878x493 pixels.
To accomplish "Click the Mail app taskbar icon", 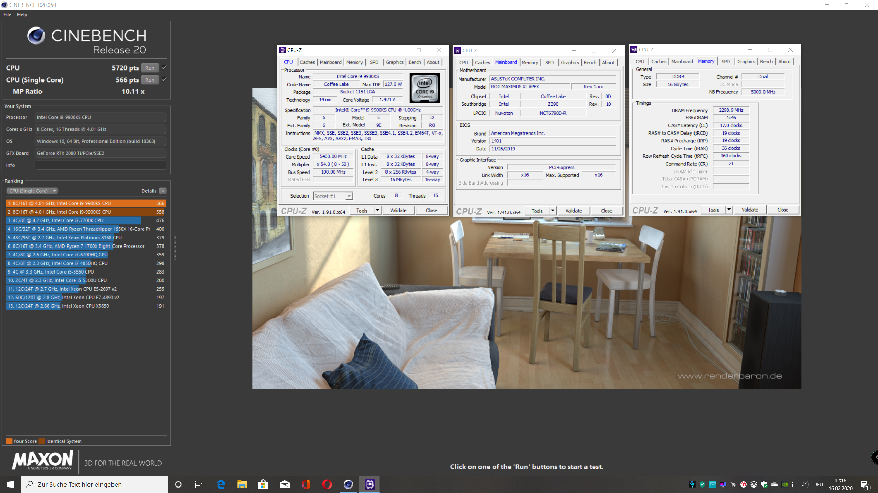I will [284, 484].
